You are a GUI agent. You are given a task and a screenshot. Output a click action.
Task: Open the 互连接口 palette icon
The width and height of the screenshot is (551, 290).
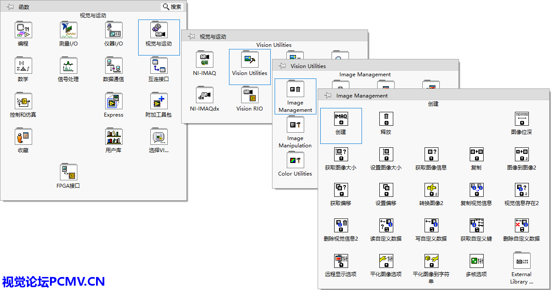point(159,65)
